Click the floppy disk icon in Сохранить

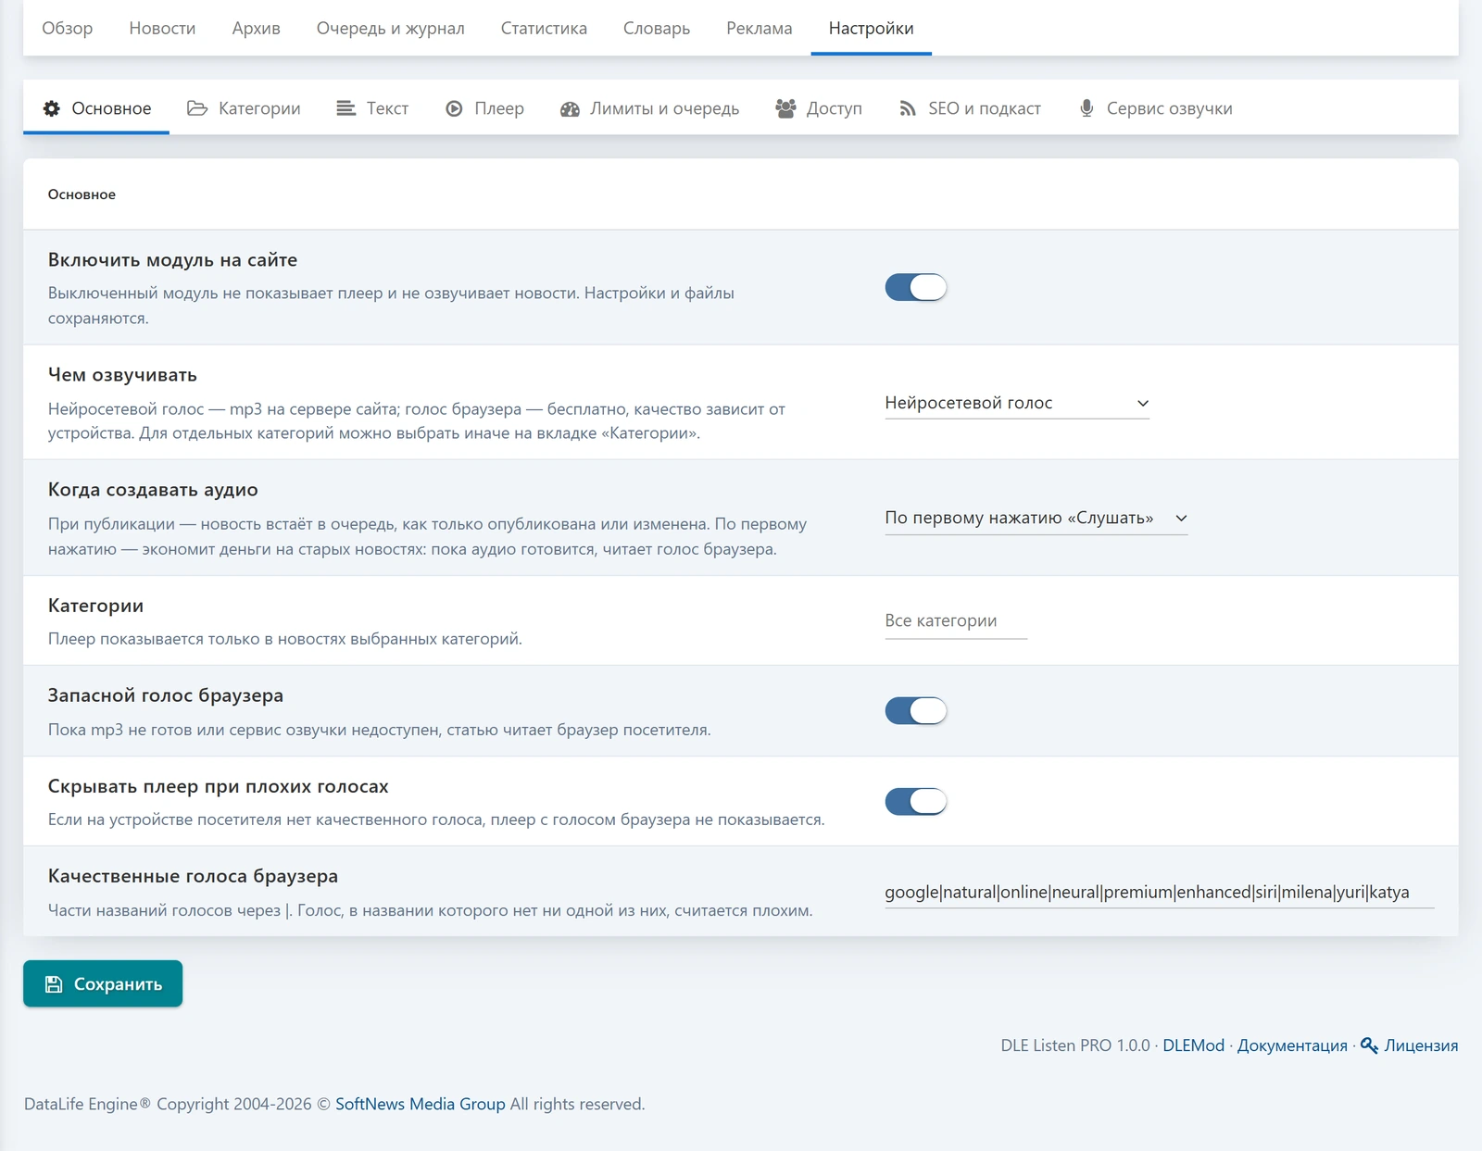coord(54,983)
